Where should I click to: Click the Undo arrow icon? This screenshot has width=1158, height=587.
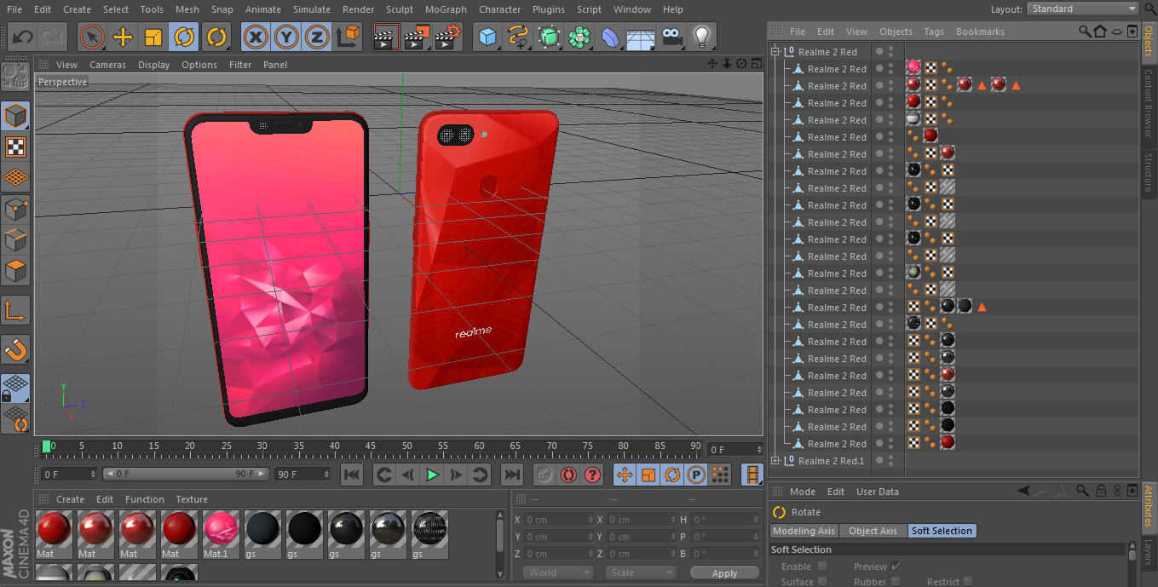23,37
